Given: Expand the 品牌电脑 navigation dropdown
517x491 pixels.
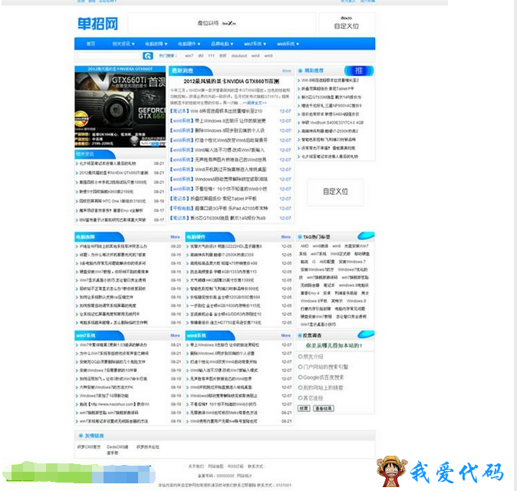Looking at the screenshot, I should click(x=222, y=44).
